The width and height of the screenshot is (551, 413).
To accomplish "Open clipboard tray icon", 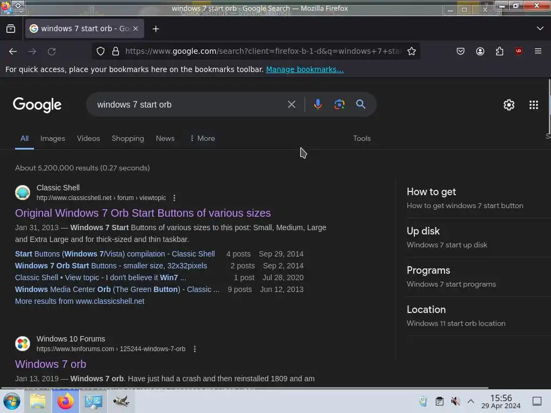I will click(439, 401).
